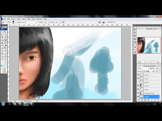Image resolution: width=162 pixels, height=121 pixels.
Task: Select the Brush tool in the toolbox
Action: point(5,40)
